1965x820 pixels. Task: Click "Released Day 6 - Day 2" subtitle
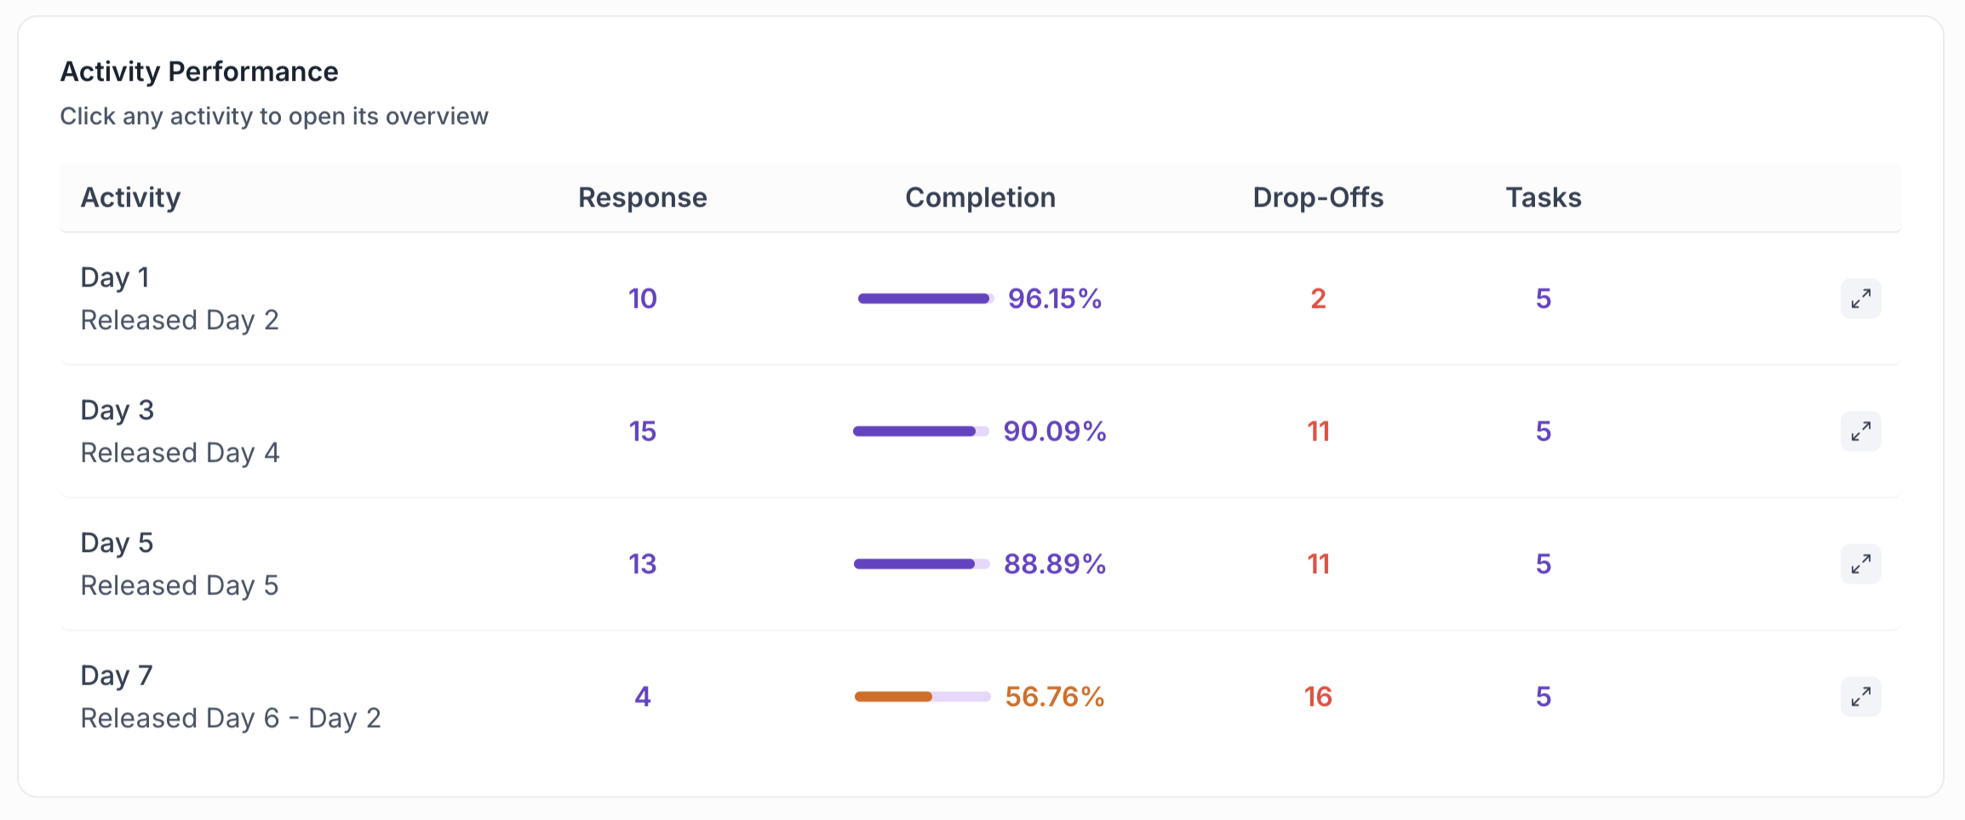pyautogui.click(x=231, y=718)
